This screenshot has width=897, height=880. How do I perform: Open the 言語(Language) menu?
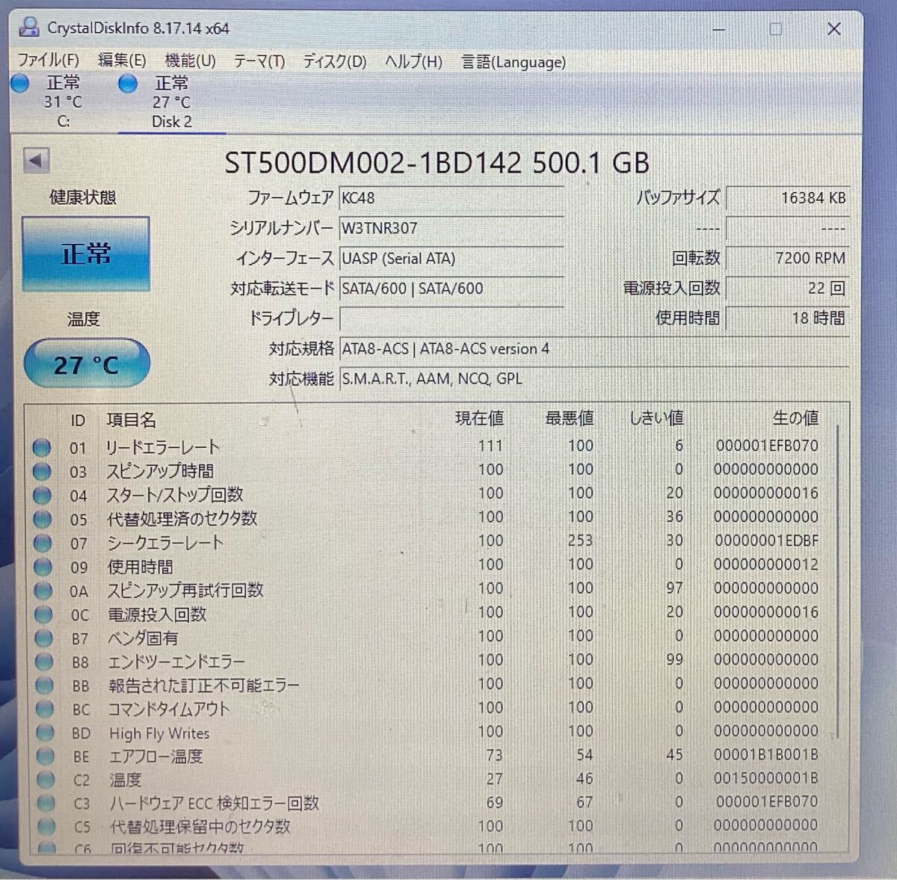click(514, 62)
